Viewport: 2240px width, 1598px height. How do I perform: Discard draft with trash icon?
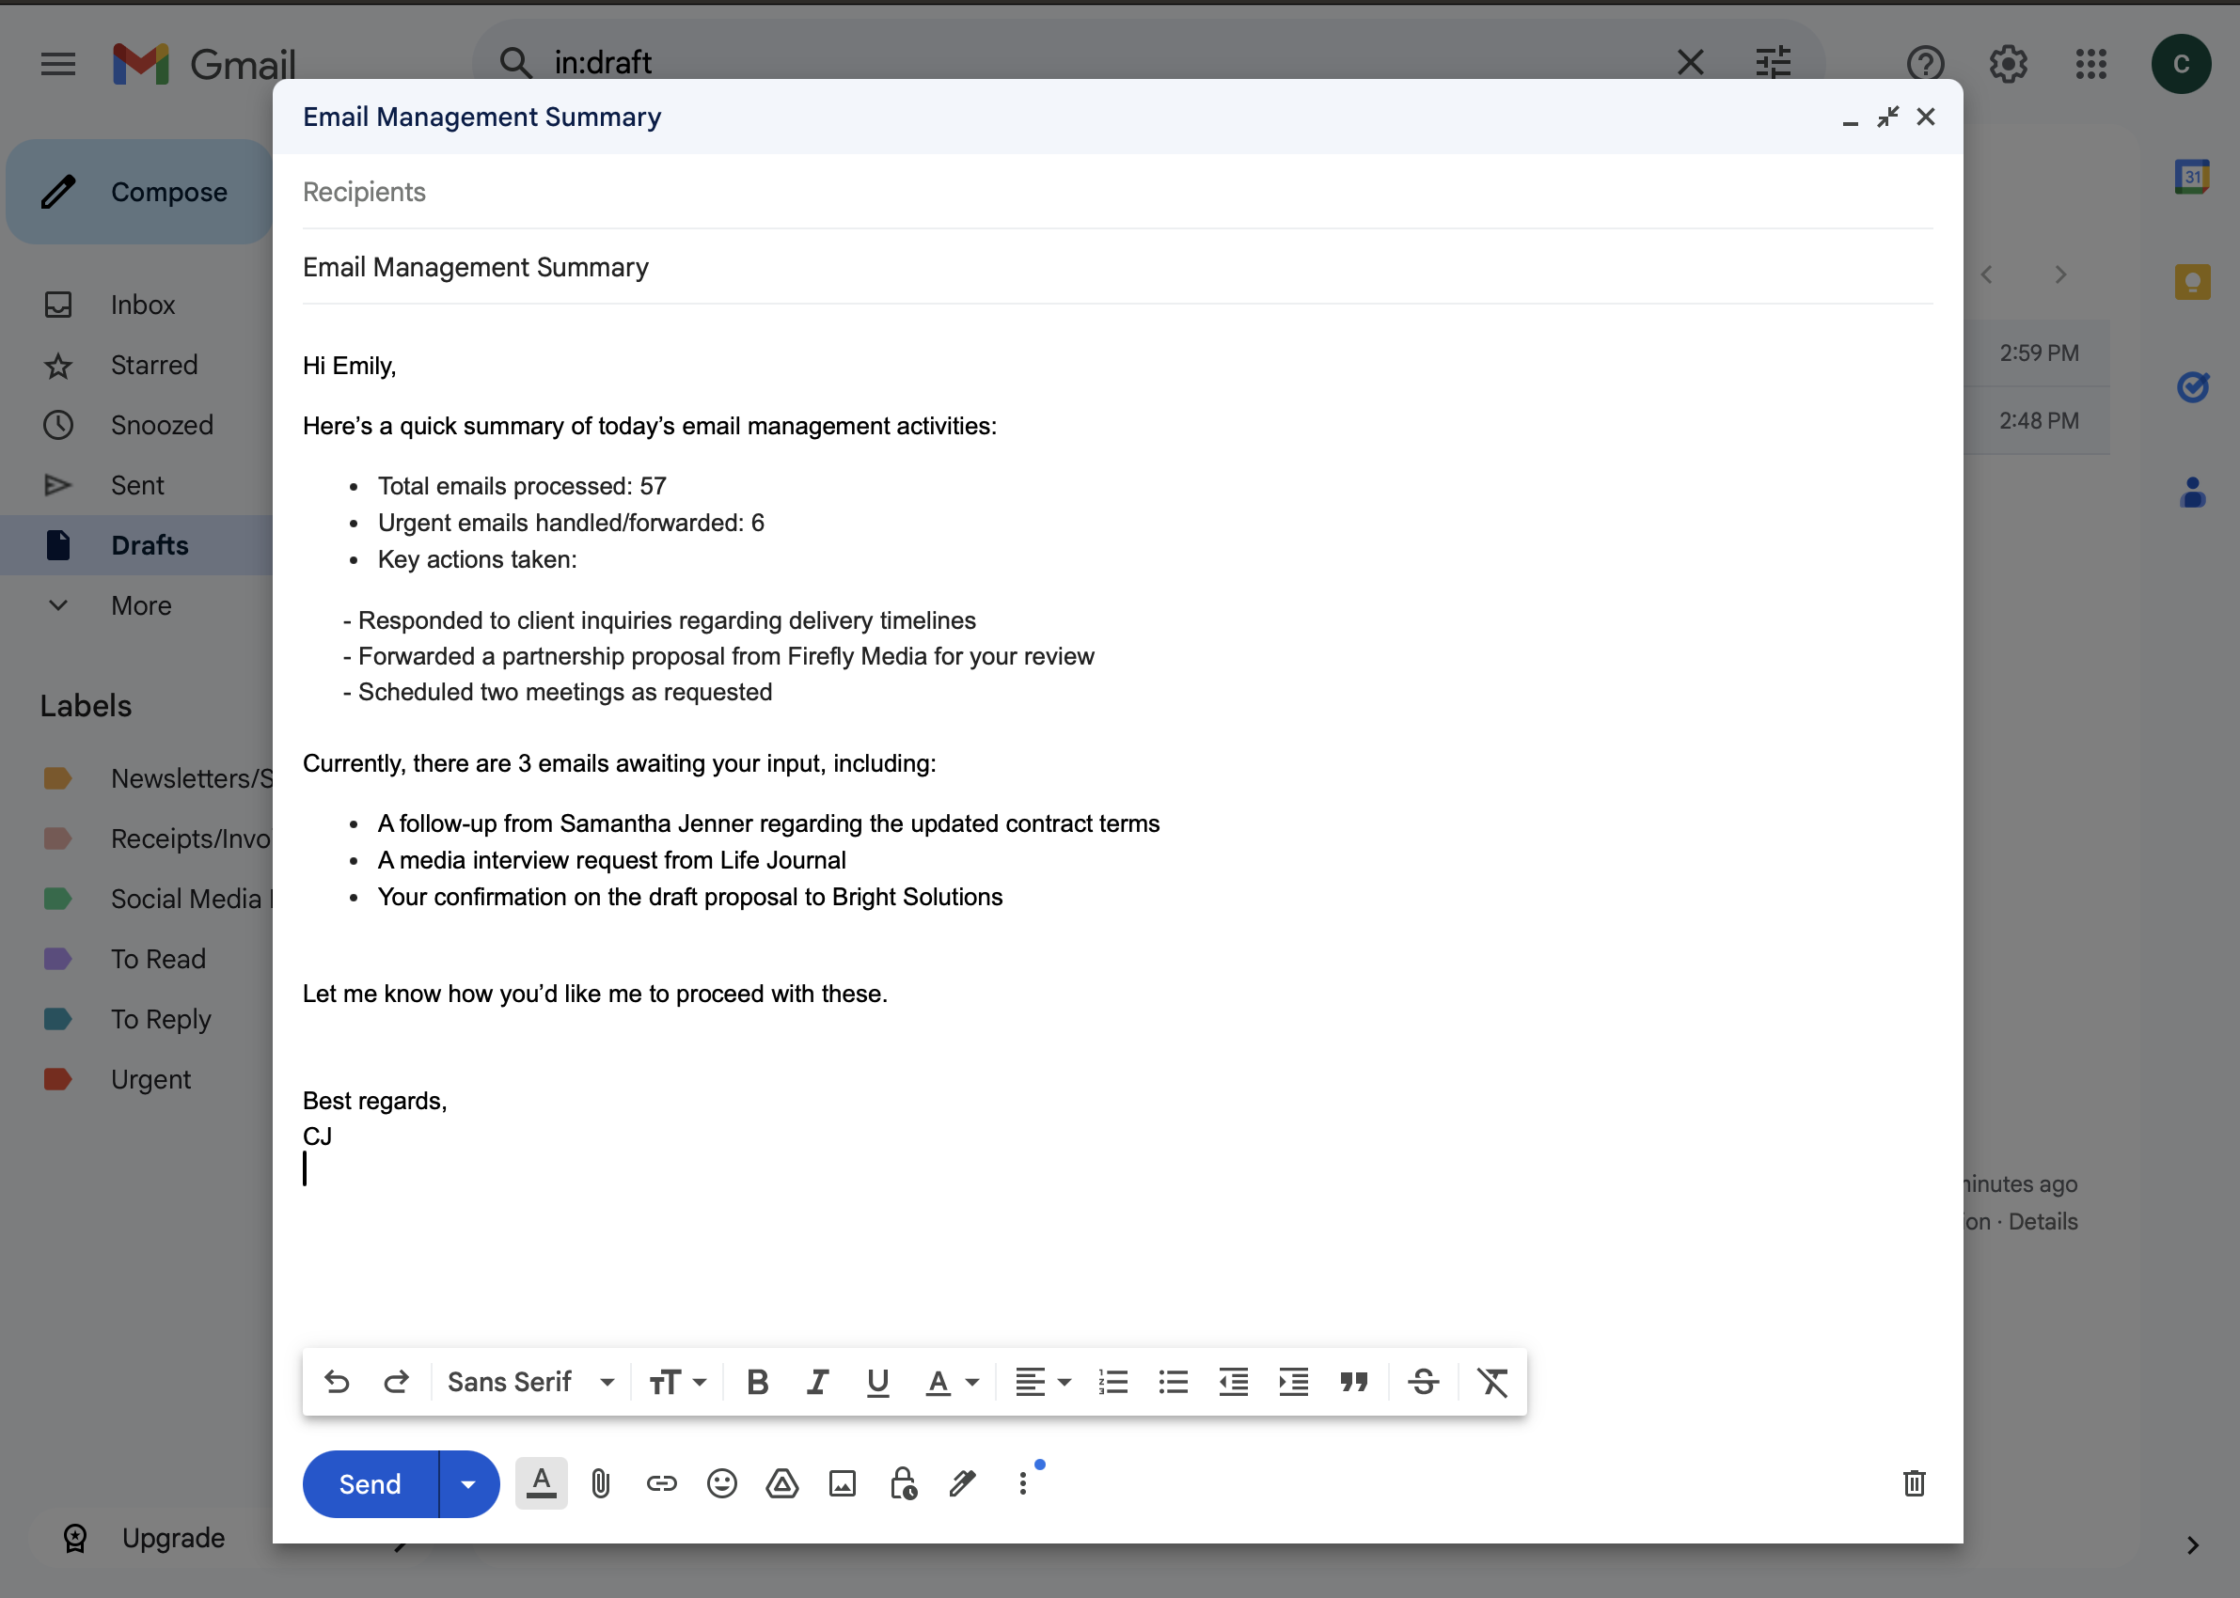[1914, 1484]
